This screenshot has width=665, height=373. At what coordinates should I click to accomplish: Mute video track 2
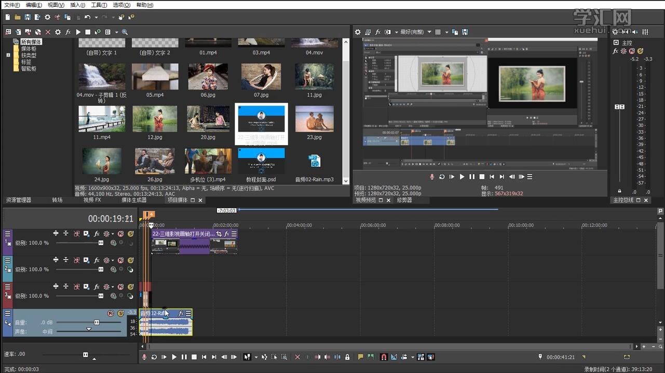(x=120, y=261)
